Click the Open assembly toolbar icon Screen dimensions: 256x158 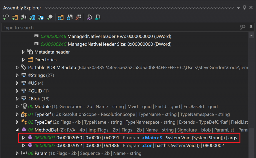click(x=6, y=17)
